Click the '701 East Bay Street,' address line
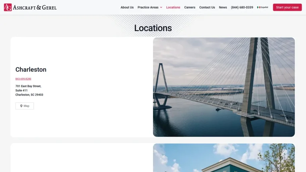The image size is (306, 172). tap(28, 86)
